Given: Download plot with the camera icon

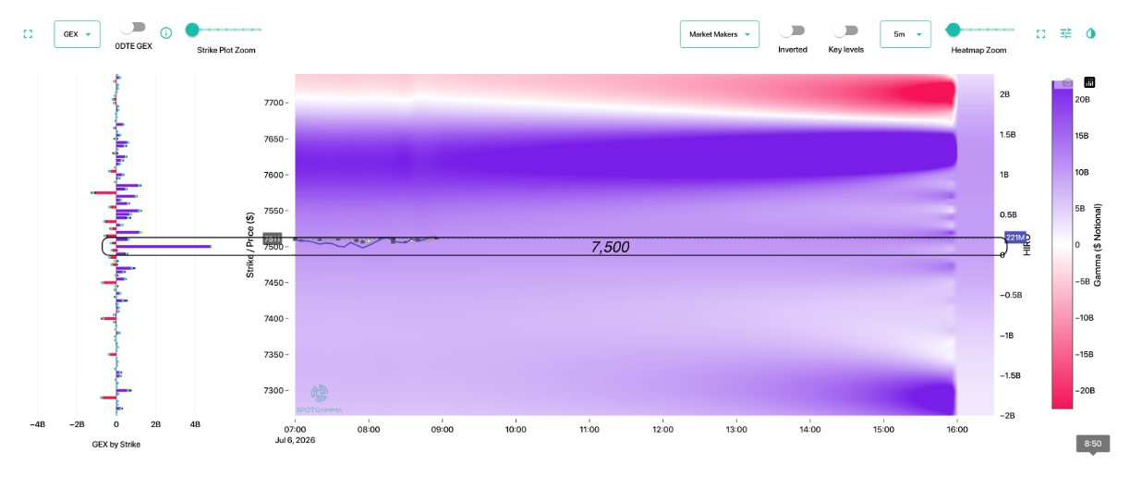Looking at the screenshot, I should pos(1068,82).
